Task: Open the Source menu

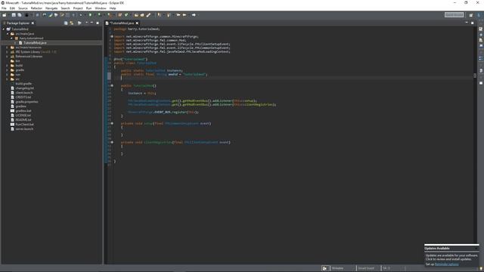Action: coord(23,8)
